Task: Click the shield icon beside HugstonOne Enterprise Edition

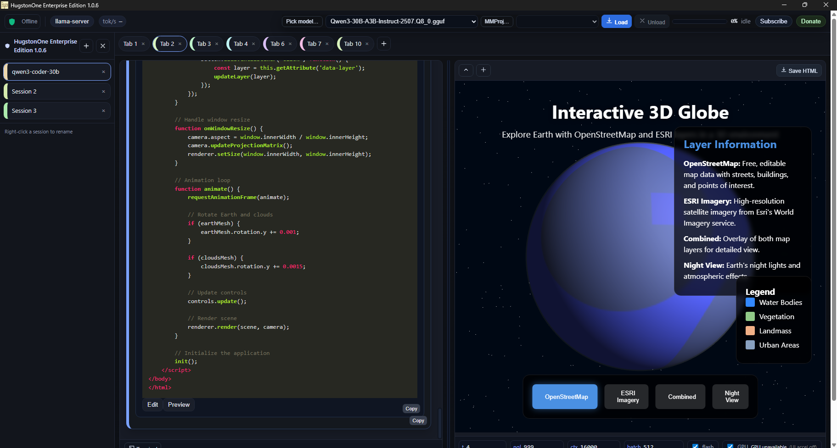Action: pos(7,46)
